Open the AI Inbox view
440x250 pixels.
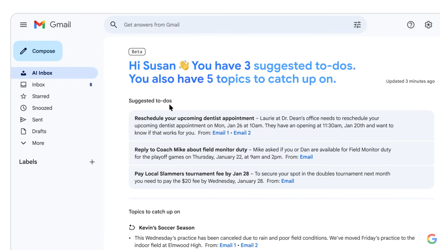coord(42,73)
